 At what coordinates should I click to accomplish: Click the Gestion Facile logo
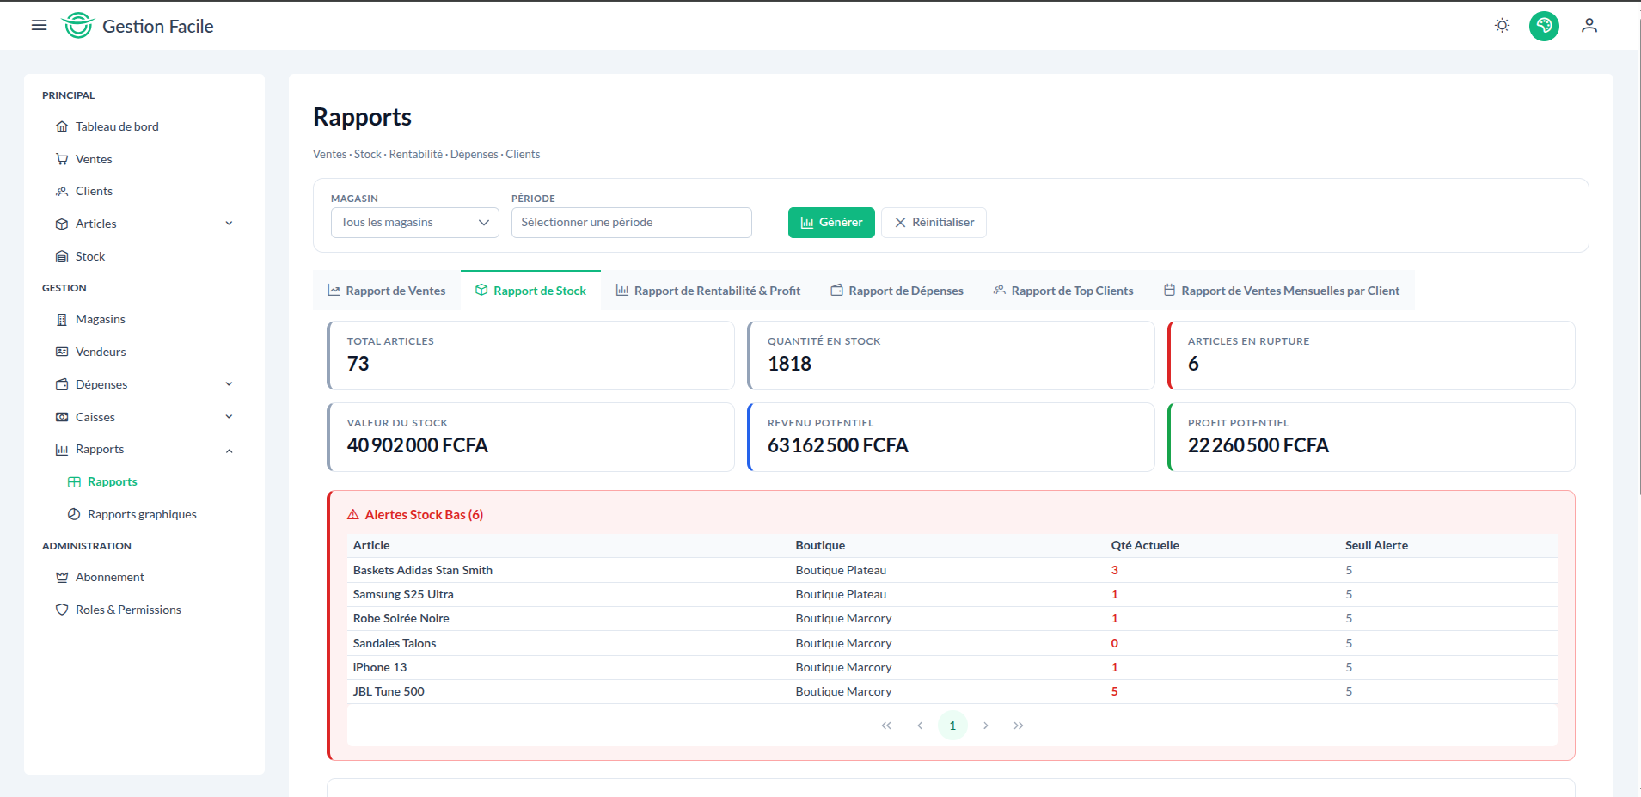coord(138,26)
